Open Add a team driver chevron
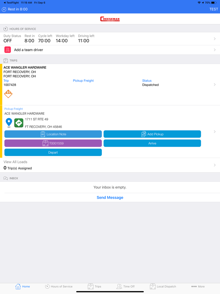The image size is (220, 294). click(x=215, y=50)
